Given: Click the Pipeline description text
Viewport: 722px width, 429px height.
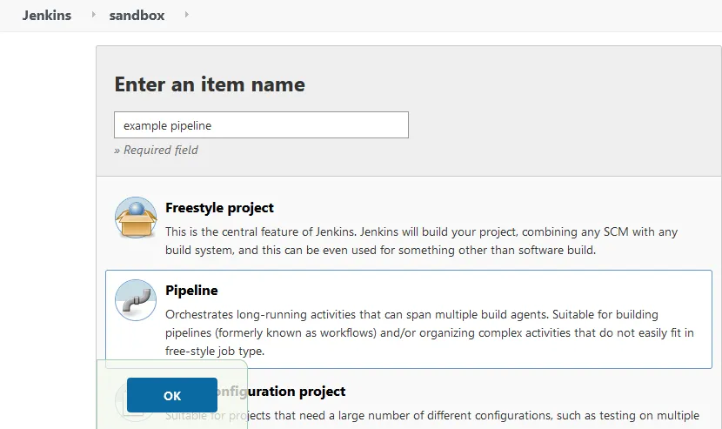Looking at the screenshot, I should [x=429, y=332].
